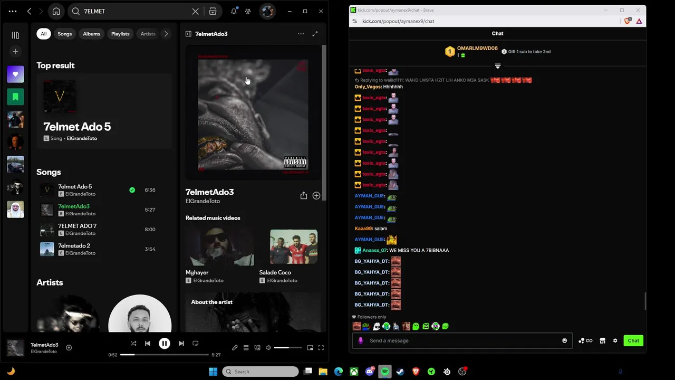The image size is (675, 380).
Task: Toggle shuffle in the player bar
Action: pos(133,344)
